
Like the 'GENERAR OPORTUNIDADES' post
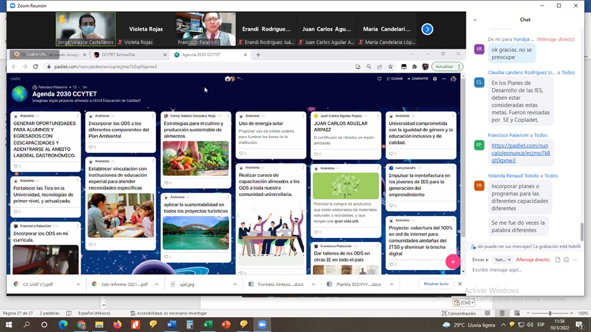16,166
